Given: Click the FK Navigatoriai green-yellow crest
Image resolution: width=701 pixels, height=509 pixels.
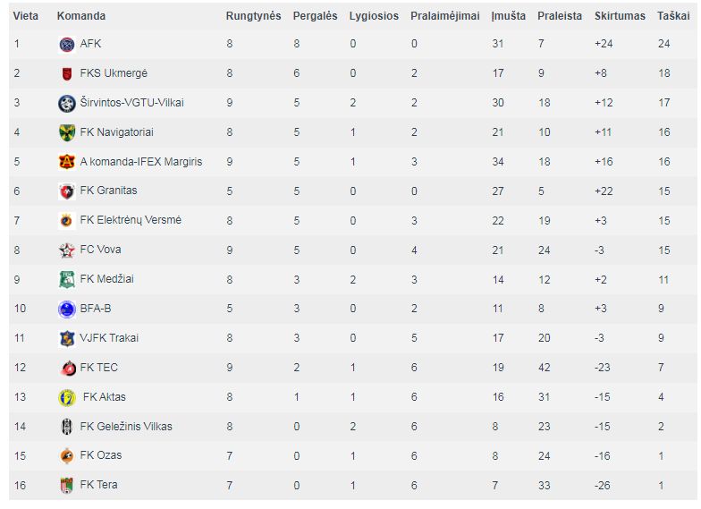Looking at the screenshot, I should pos(66,132).
